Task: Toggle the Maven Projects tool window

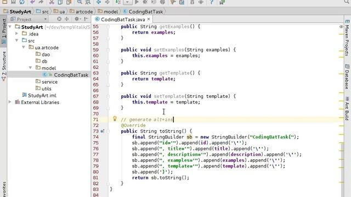Action: pos(347,38)
